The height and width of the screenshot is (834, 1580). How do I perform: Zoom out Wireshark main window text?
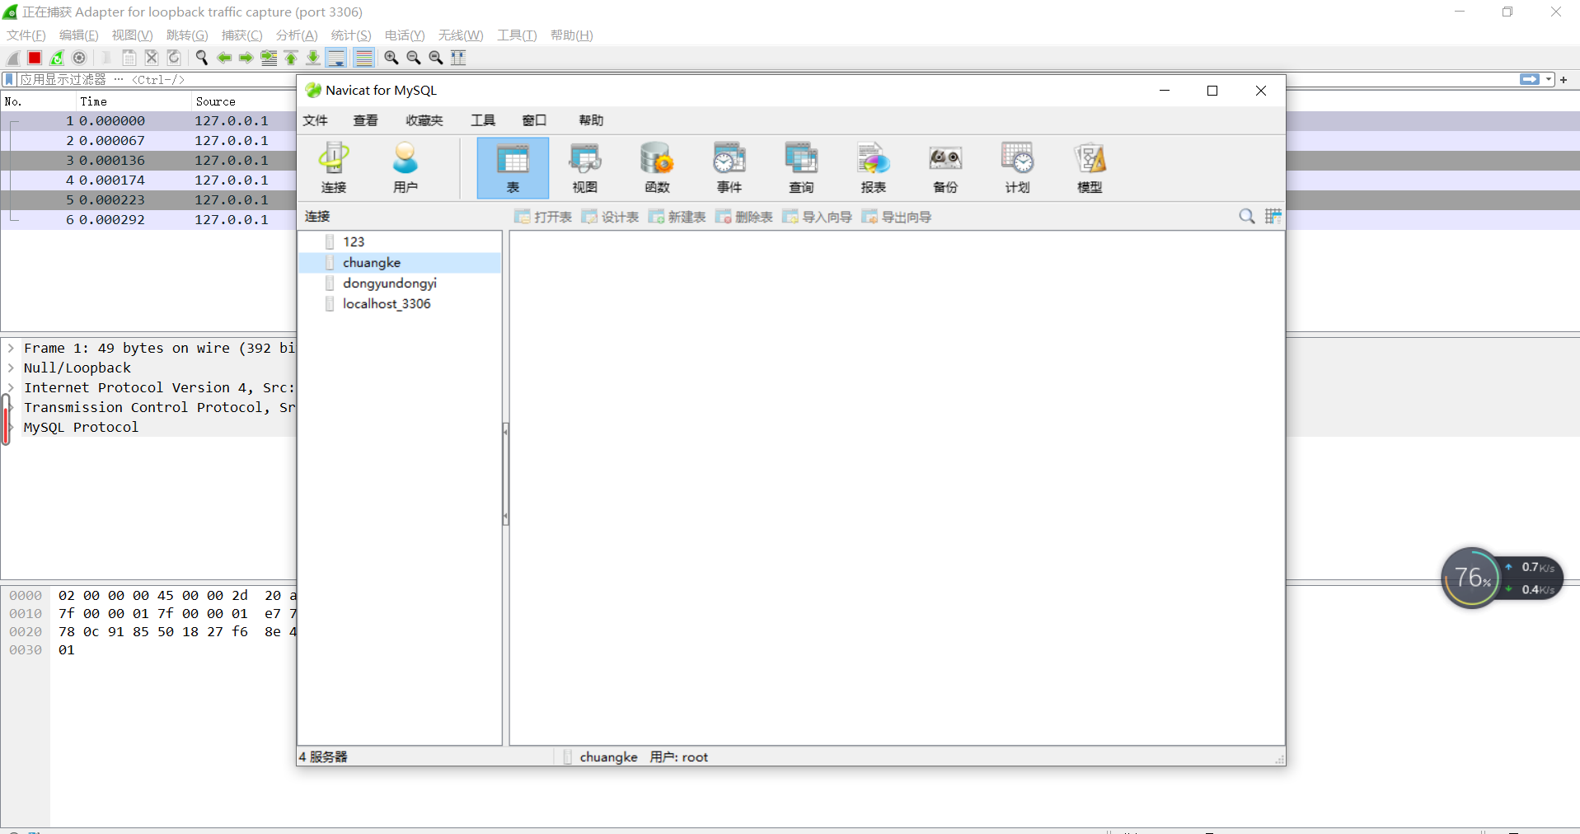click(x=414, y=58)
